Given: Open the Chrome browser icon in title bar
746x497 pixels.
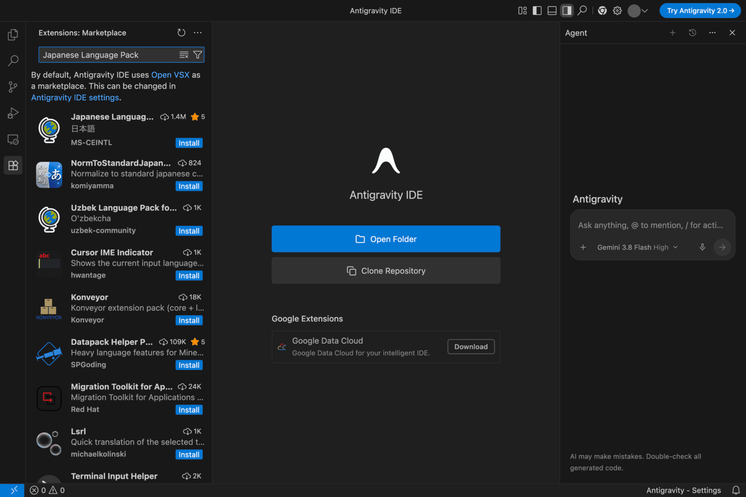Looking at the screenshot, I should 602,11.
